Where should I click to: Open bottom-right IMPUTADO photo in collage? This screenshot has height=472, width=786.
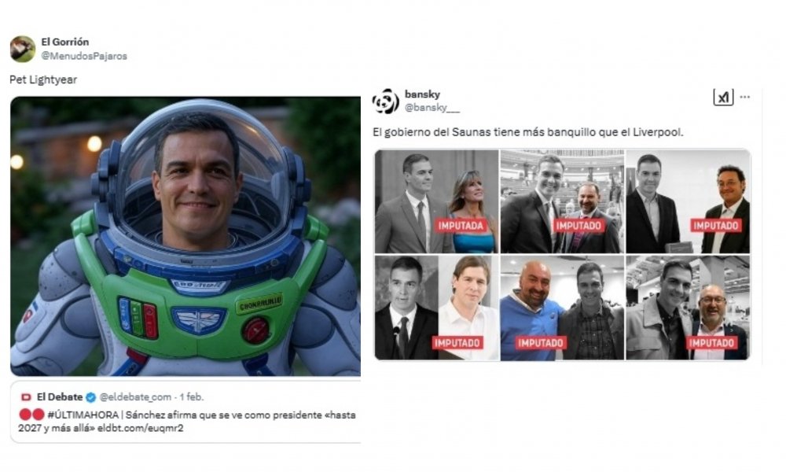pos(689,308)
